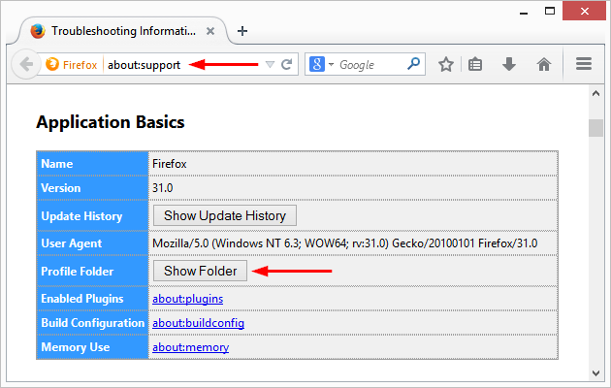
Task: Click the Firefox logo on the tab
Action: (38, 31)
